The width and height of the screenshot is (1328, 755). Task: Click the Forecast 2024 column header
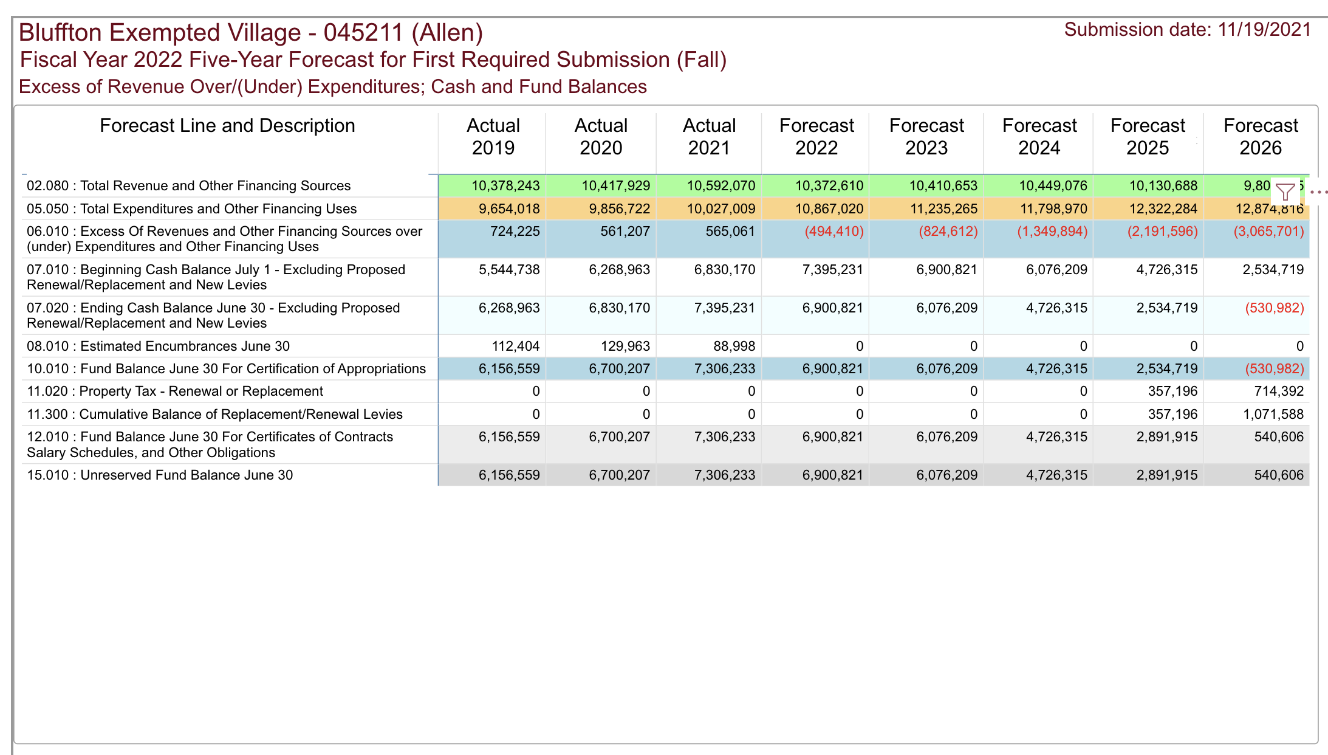coord(1039,136)
